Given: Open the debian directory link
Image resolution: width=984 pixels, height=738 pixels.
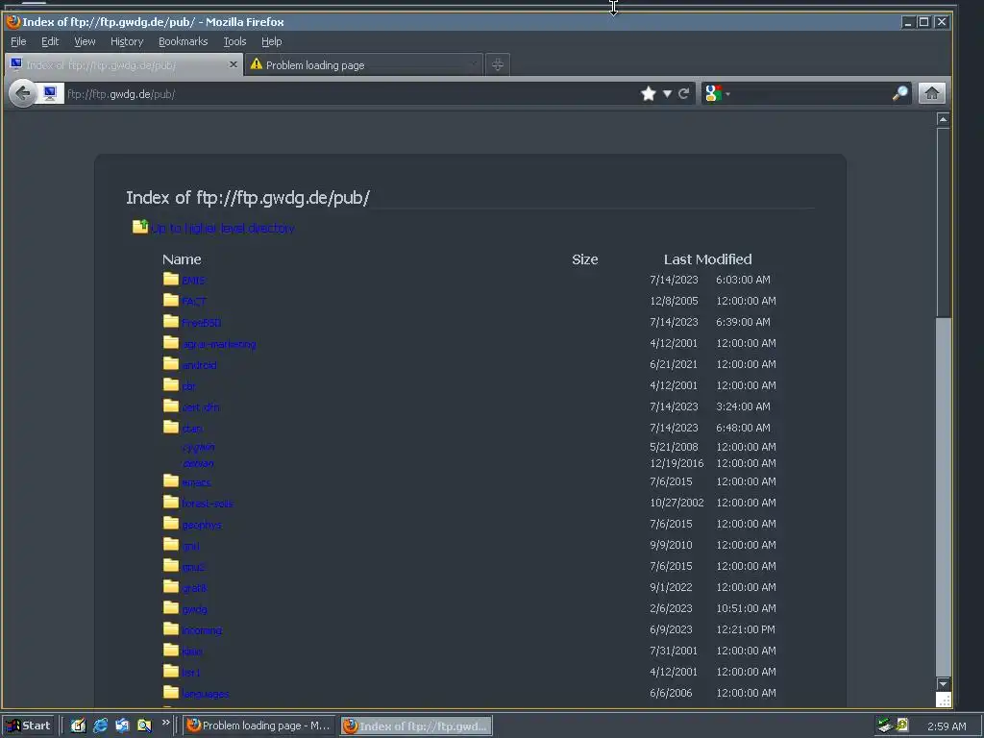Looking at the screenshot, I should point(198,464).
